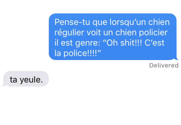Click the word "voit" in the blue message

94,33
